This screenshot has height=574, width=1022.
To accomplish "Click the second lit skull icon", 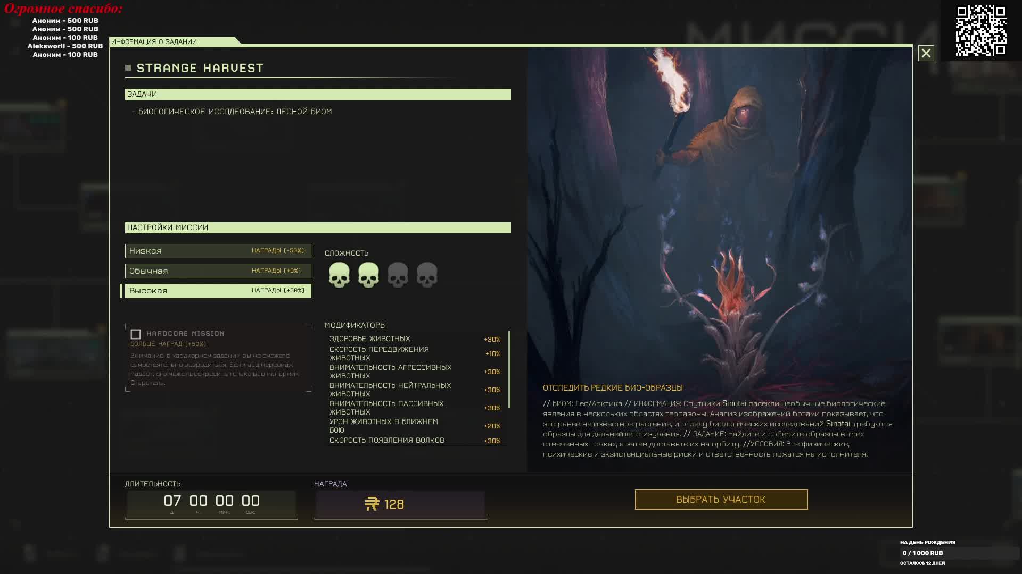I will tap(368, 275).
